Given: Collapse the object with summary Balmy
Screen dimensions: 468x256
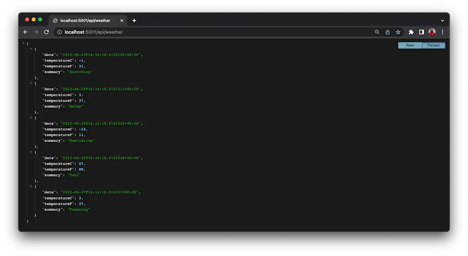Looking at the screenshot, I should (x=31, y=83).
